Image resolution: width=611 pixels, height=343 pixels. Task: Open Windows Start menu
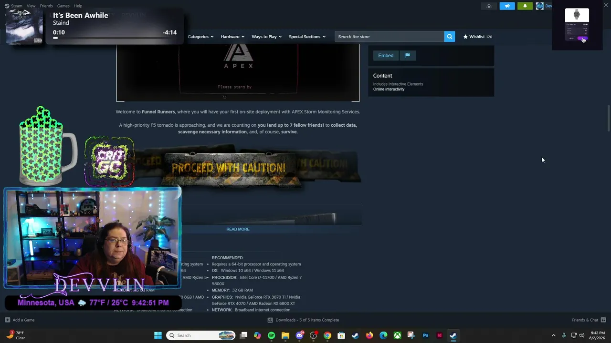point(158,335)
